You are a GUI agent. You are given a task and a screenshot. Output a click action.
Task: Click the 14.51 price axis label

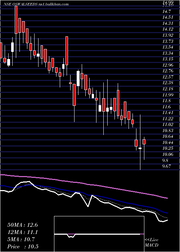(x=167, y=17)
